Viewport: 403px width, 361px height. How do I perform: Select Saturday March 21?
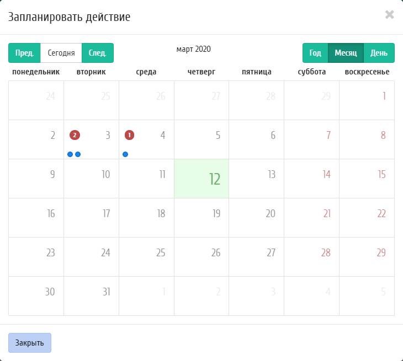[312, 218]
